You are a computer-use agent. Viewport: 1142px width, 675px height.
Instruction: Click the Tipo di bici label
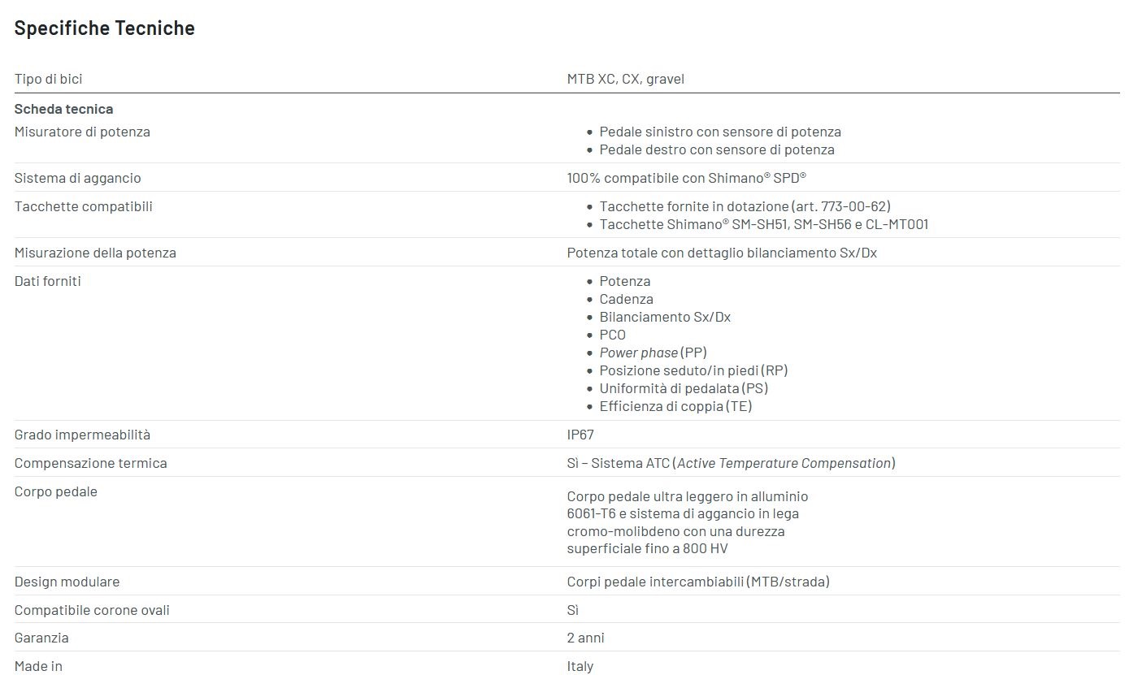pos(48,79)
